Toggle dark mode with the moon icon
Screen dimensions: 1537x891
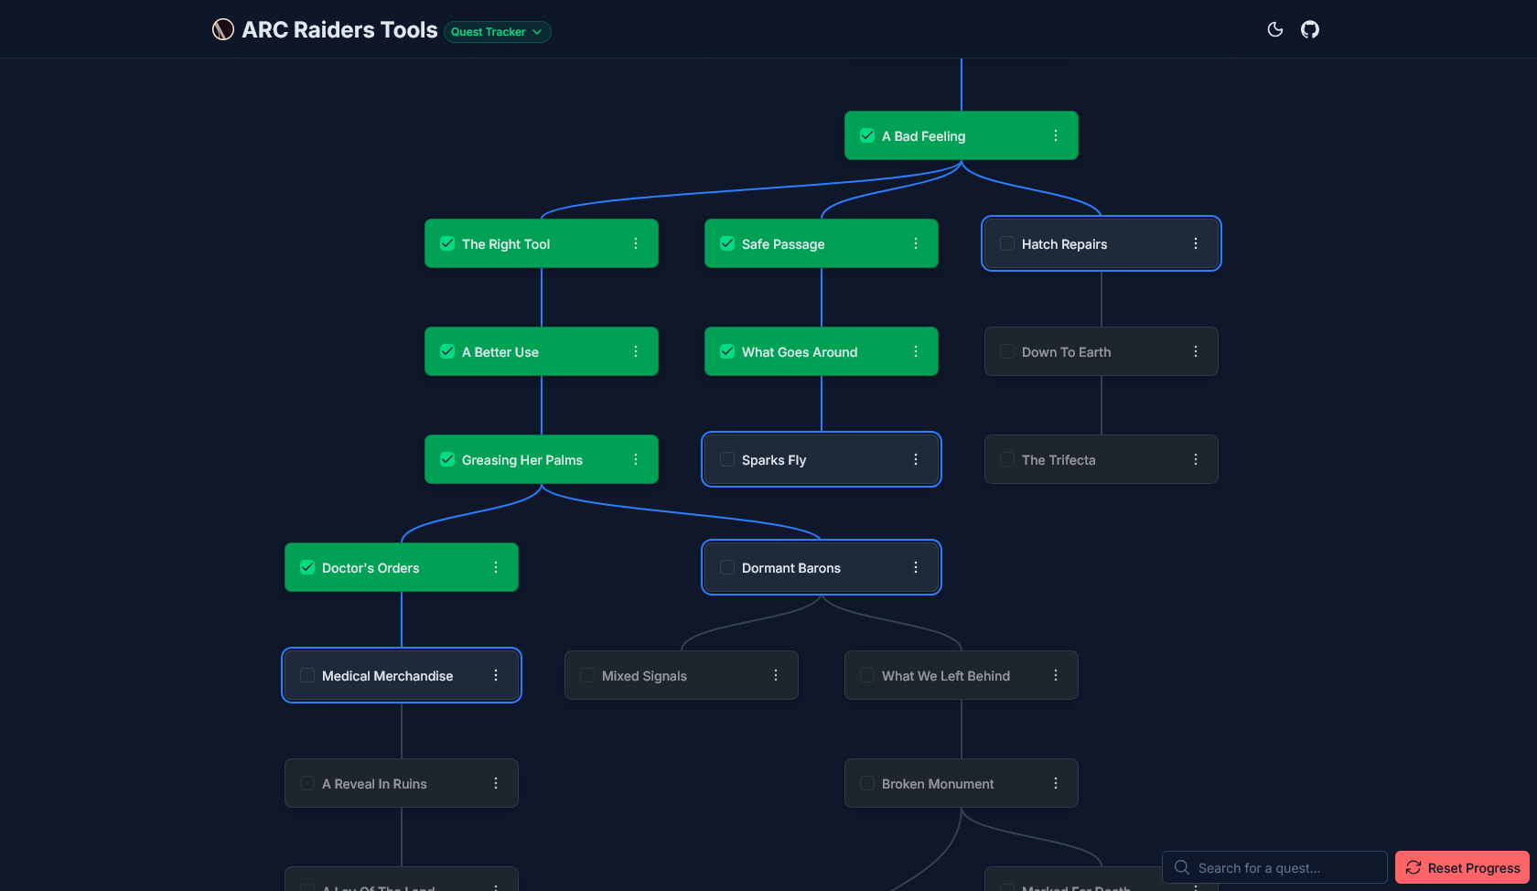1274,29
